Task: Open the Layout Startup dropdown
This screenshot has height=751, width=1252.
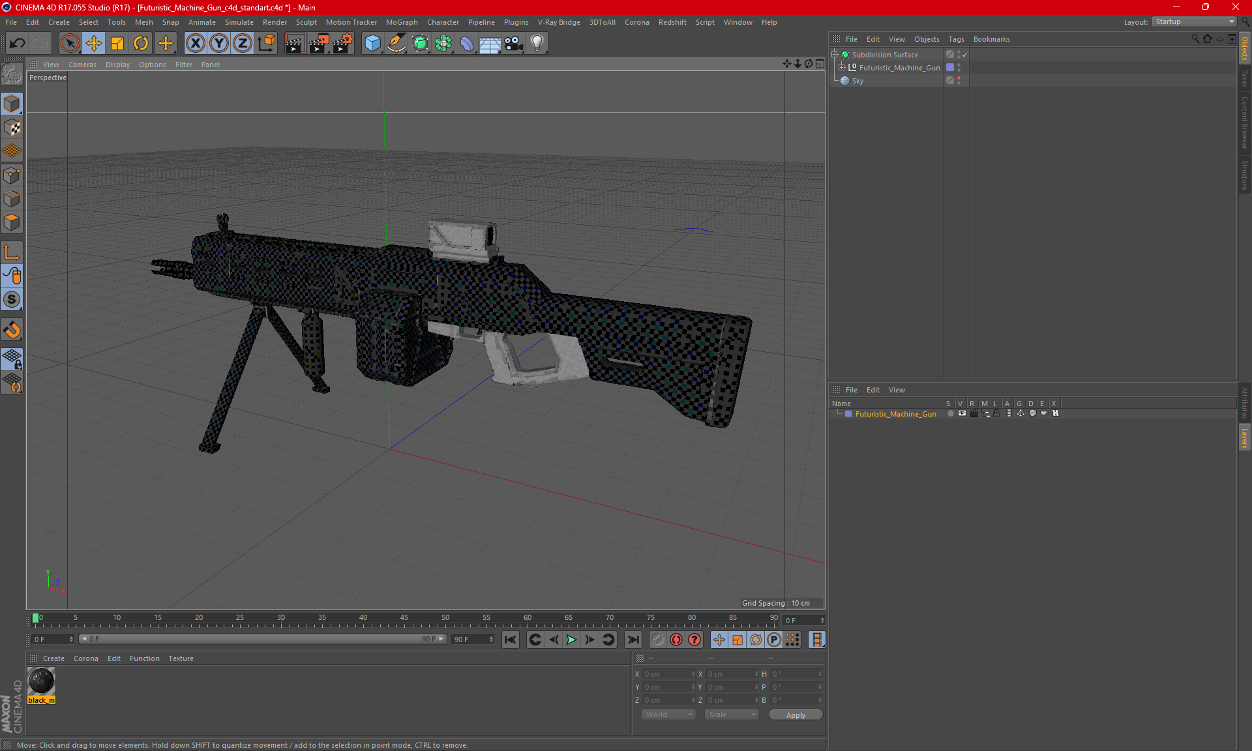Action: click(x=1195, y=22)
